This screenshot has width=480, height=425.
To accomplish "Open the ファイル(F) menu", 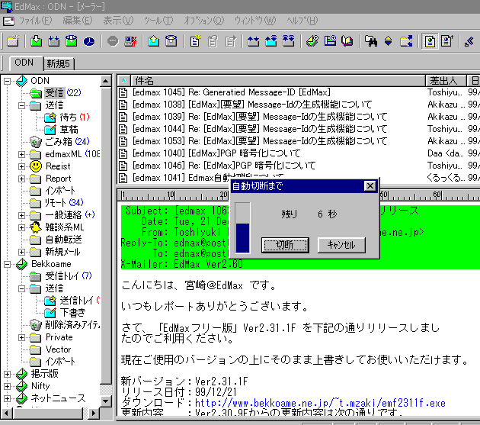I will [x=36, y=21].
